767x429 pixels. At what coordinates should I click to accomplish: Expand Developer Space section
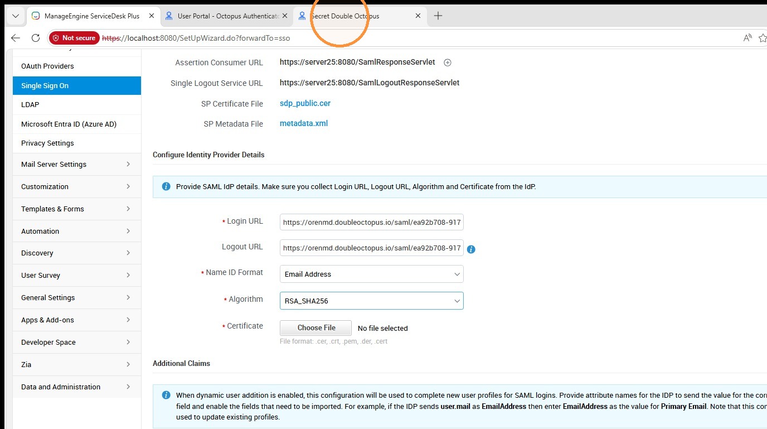click(x=77, y=343)
